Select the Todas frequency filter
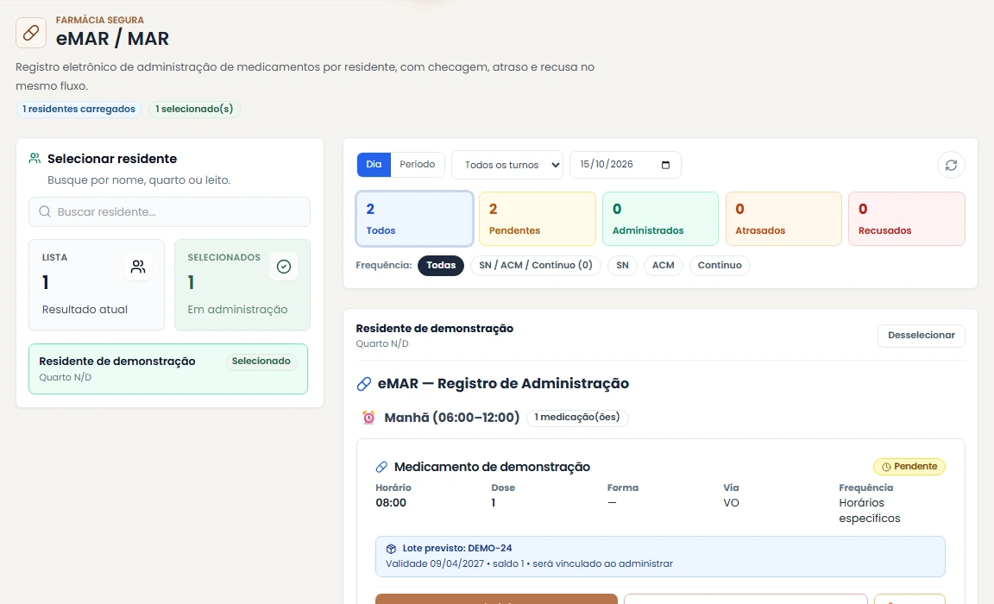 pyautogui.click(x=441, y=266)
